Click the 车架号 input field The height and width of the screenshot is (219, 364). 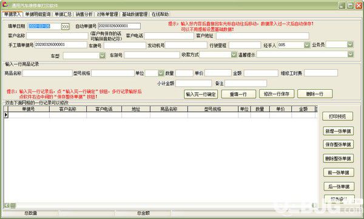[x=152, y=55]
